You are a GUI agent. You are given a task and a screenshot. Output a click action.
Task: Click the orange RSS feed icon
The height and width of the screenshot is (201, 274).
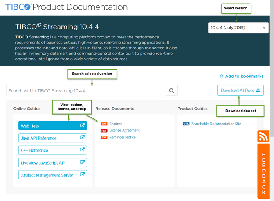(x=263, y=136)
